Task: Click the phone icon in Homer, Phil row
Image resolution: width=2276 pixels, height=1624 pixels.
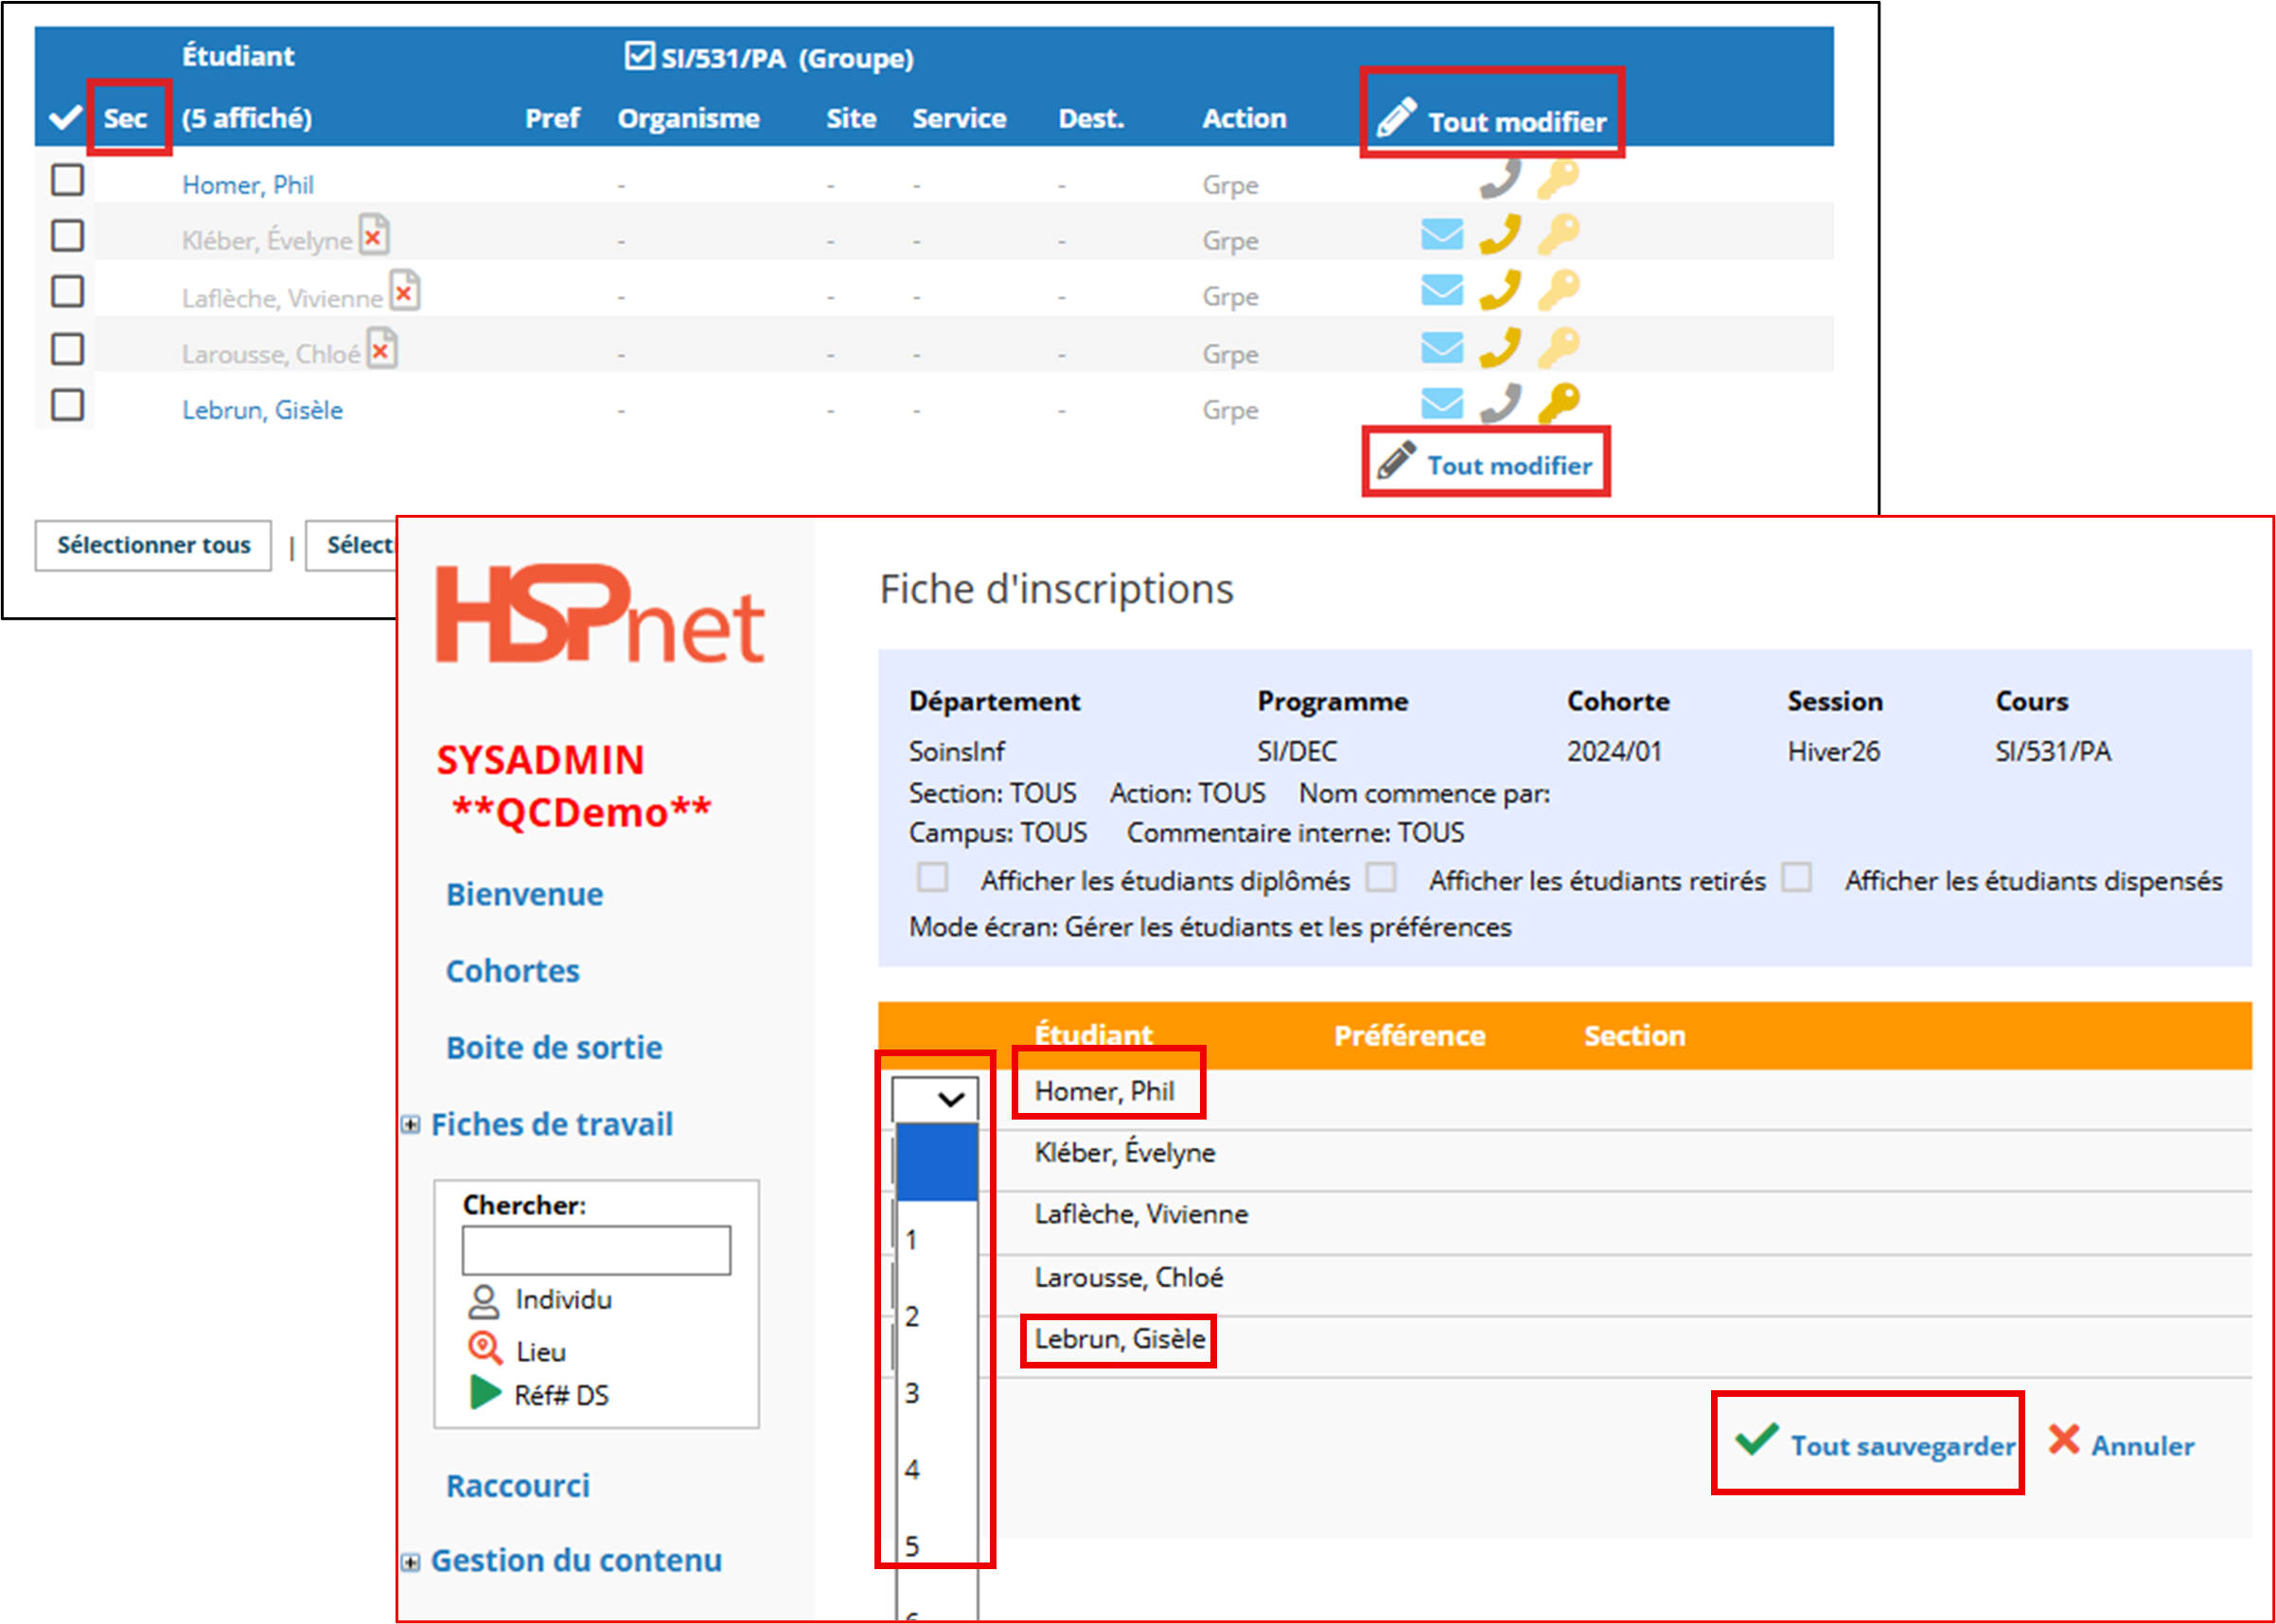Action: tap(1500, 180)
